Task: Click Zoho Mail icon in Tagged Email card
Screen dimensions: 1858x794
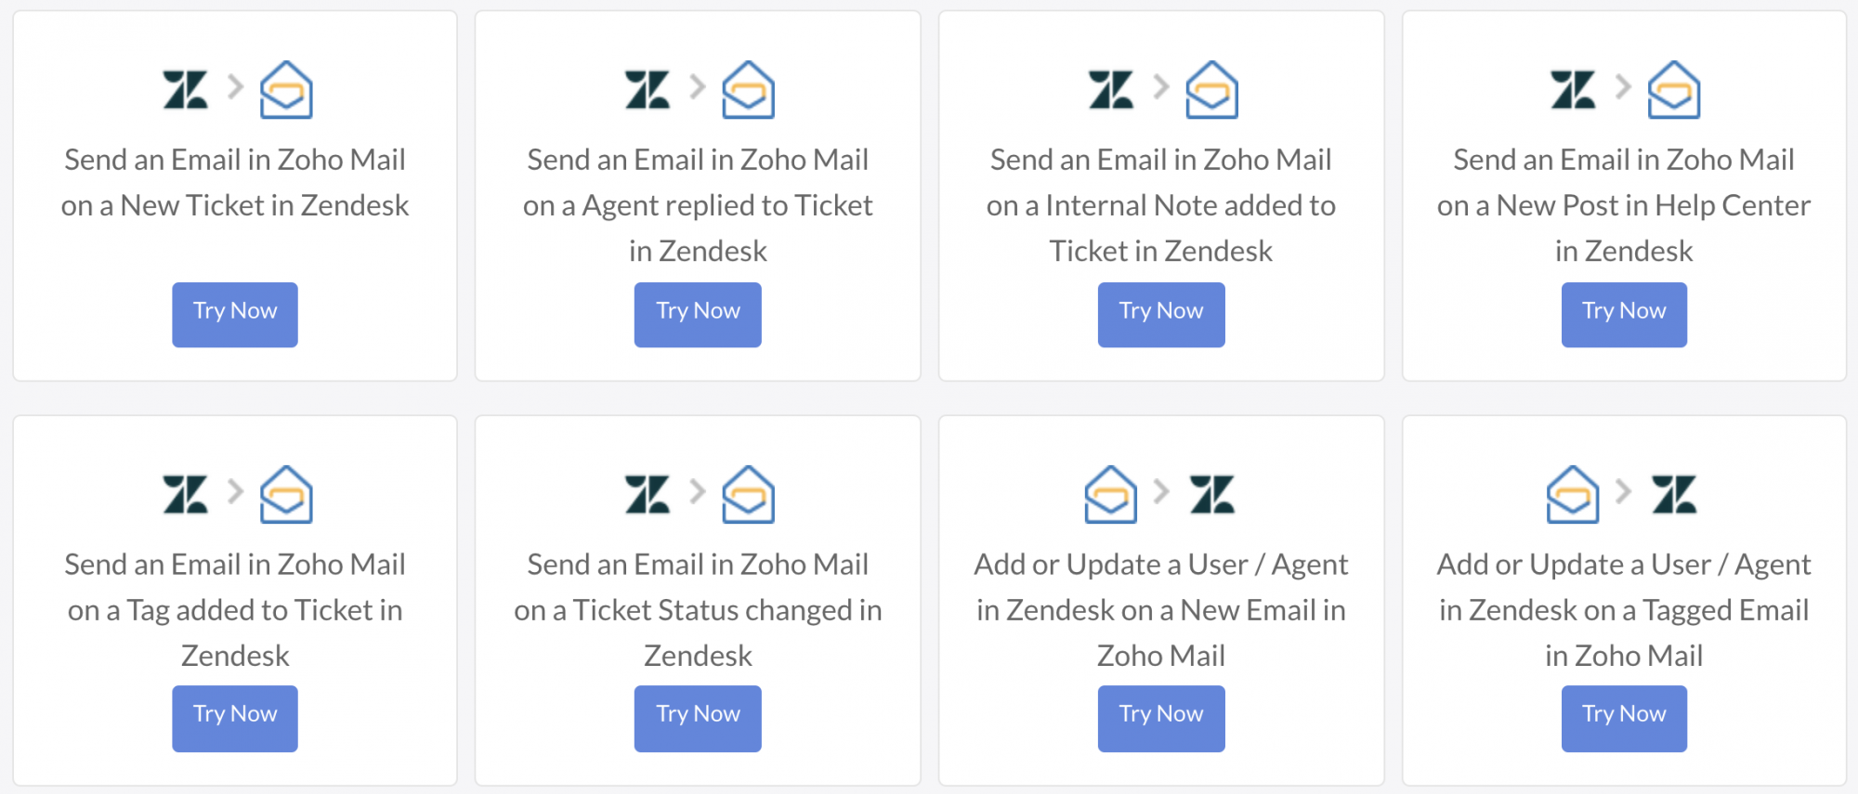Action: pyautogui.click(x=1573, y=494)
